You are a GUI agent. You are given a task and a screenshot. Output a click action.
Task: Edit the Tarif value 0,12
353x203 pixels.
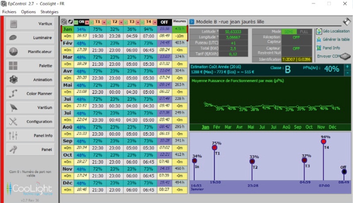click(233, 54)
